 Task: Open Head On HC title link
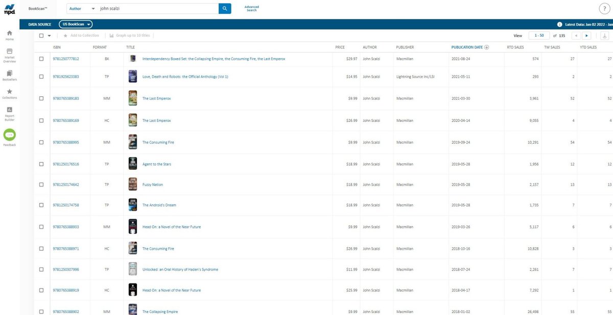[172, 290]
